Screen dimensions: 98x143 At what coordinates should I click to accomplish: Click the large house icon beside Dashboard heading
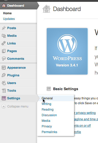coord(46,9)
